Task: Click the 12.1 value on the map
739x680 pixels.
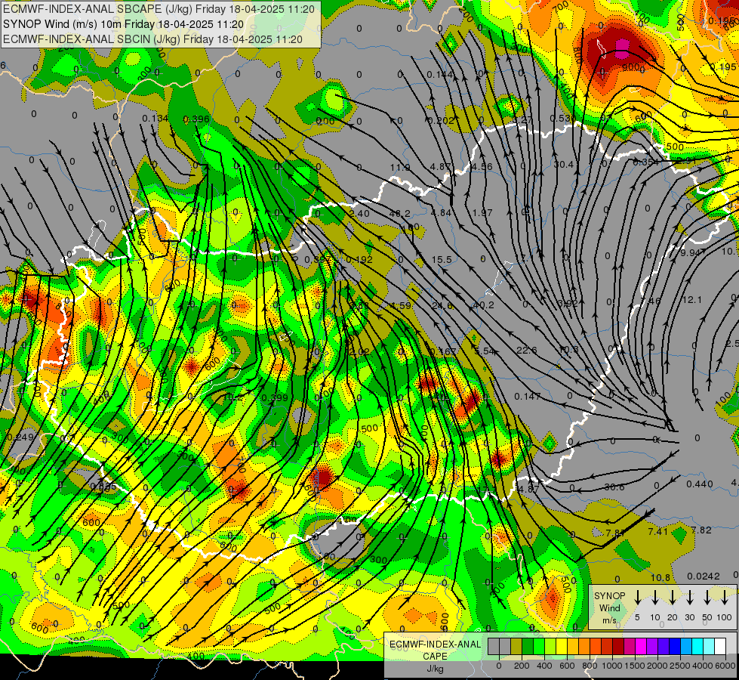Action: click(692, 300)
